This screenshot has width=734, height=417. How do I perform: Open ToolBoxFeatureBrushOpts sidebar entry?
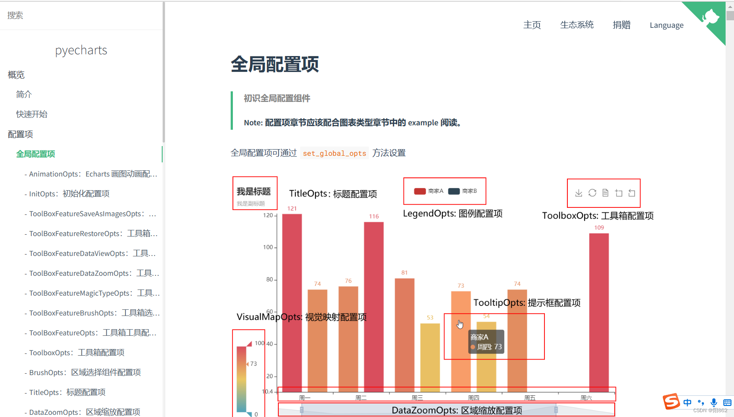click(92, 313)
